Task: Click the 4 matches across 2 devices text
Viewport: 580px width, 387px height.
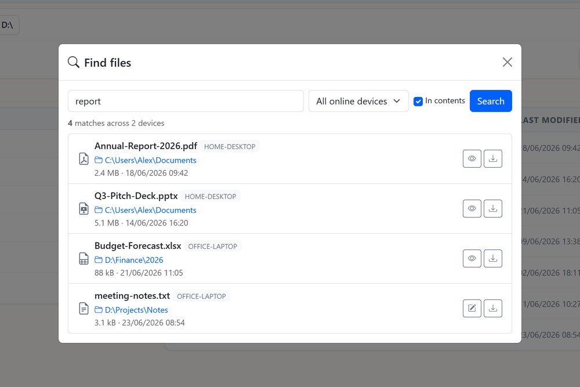Action: 116,123
